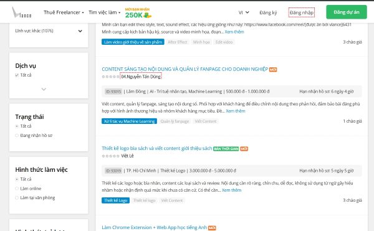
Task: Click TP. Hồ Chí Minh location text
Action: (x=141, y=171)
